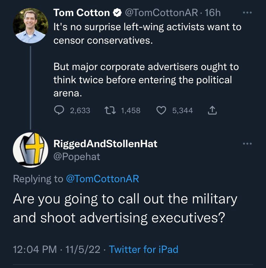Like the tweet with the heart icon
The width and height of the screenshot is (266, 268).
pyautogui.click(x=161, y=111)
